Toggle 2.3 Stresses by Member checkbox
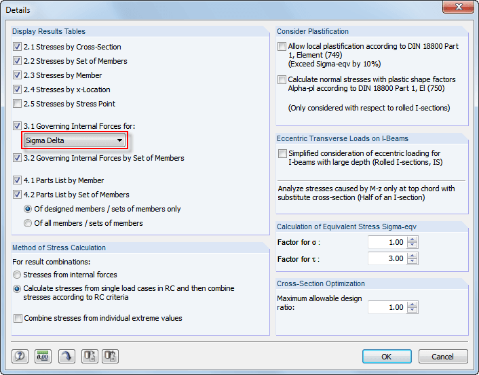 (x=17, y=75)
